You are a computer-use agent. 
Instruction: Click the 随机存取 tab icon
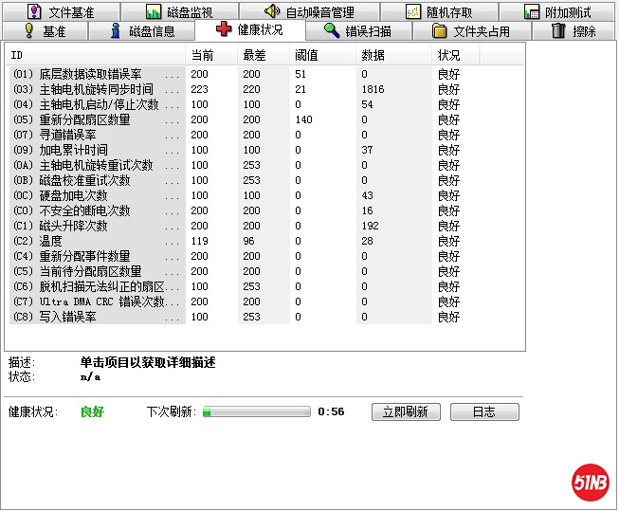click(413, 12)
